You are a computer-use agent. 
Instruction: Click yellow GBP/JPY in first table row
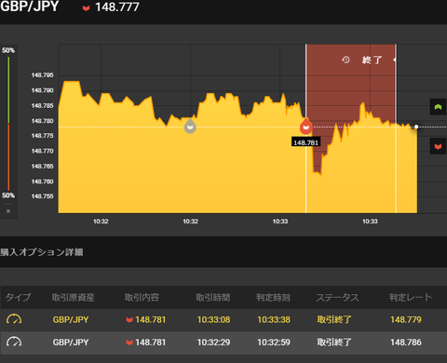click(71, 319)
